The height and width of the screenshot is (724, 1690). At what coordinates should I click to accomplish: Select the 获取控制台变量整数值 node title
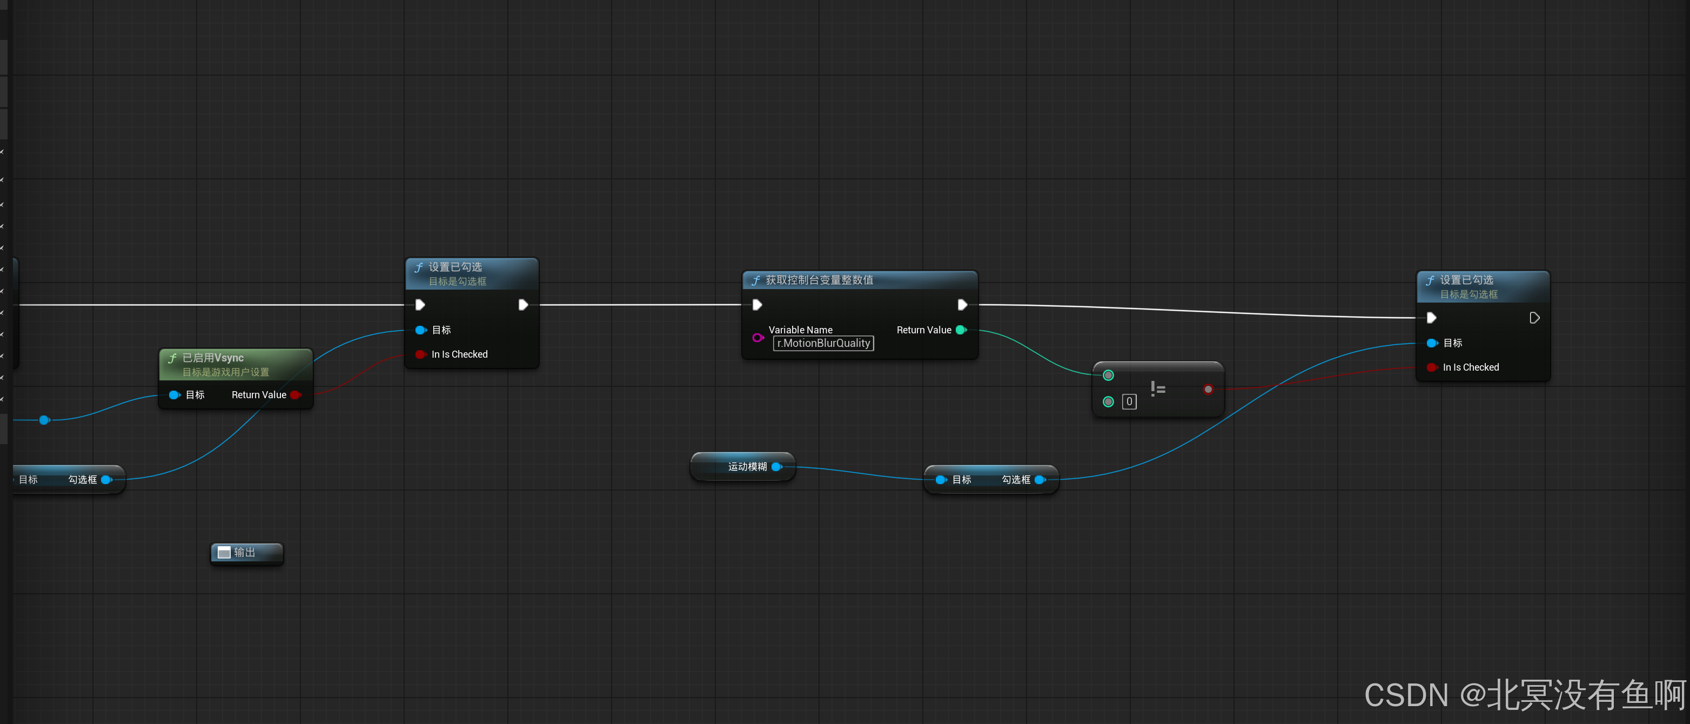pyautogui.click(x=819, y=280)
